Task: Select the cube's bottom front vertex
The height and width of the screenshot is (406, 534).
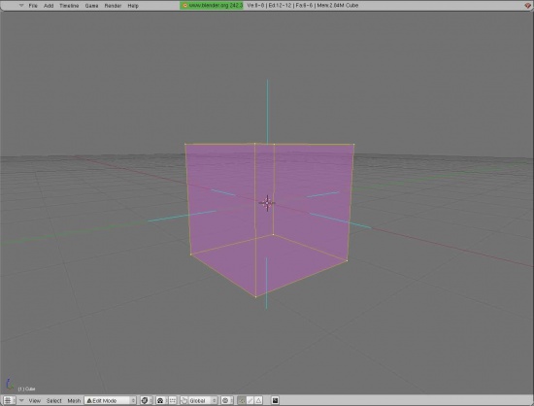Action: (x=255, y=296)
